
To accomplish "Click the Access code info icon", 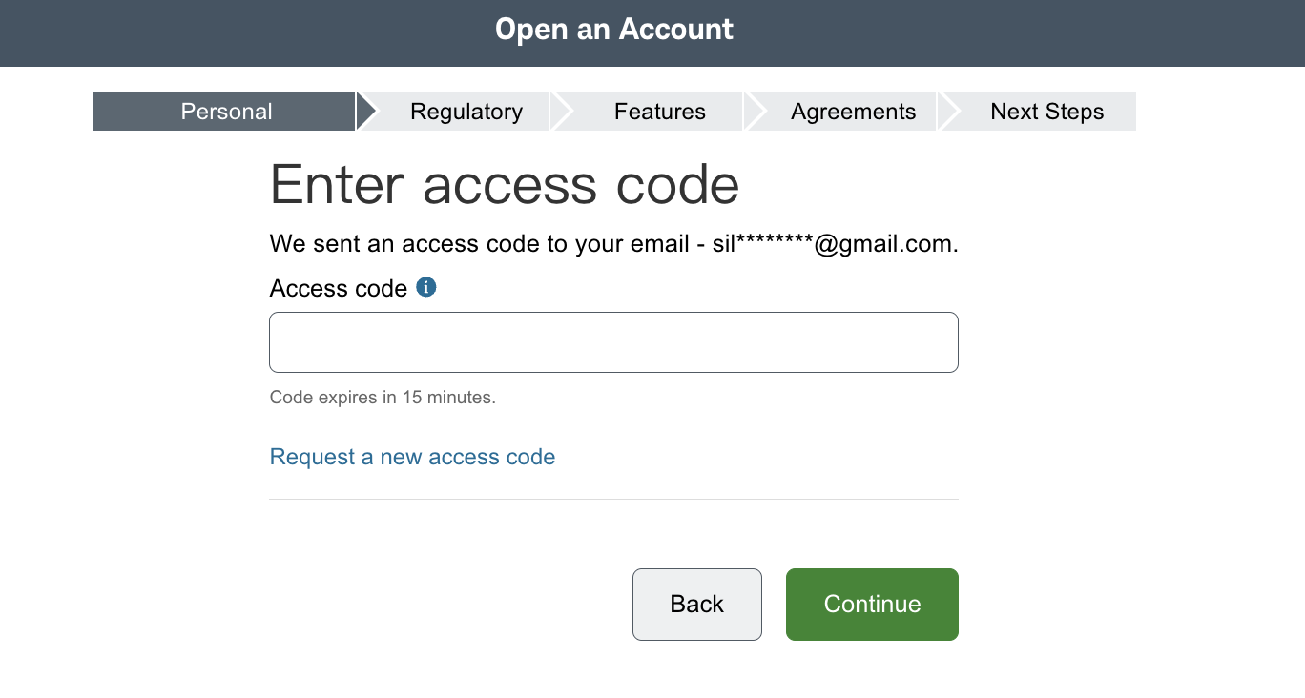I will click(426, 287).
